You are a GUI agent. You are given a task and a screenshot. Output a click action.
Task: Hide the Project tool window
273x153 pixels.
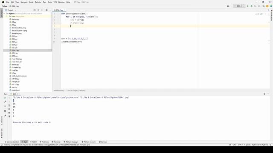click(50, 10)
